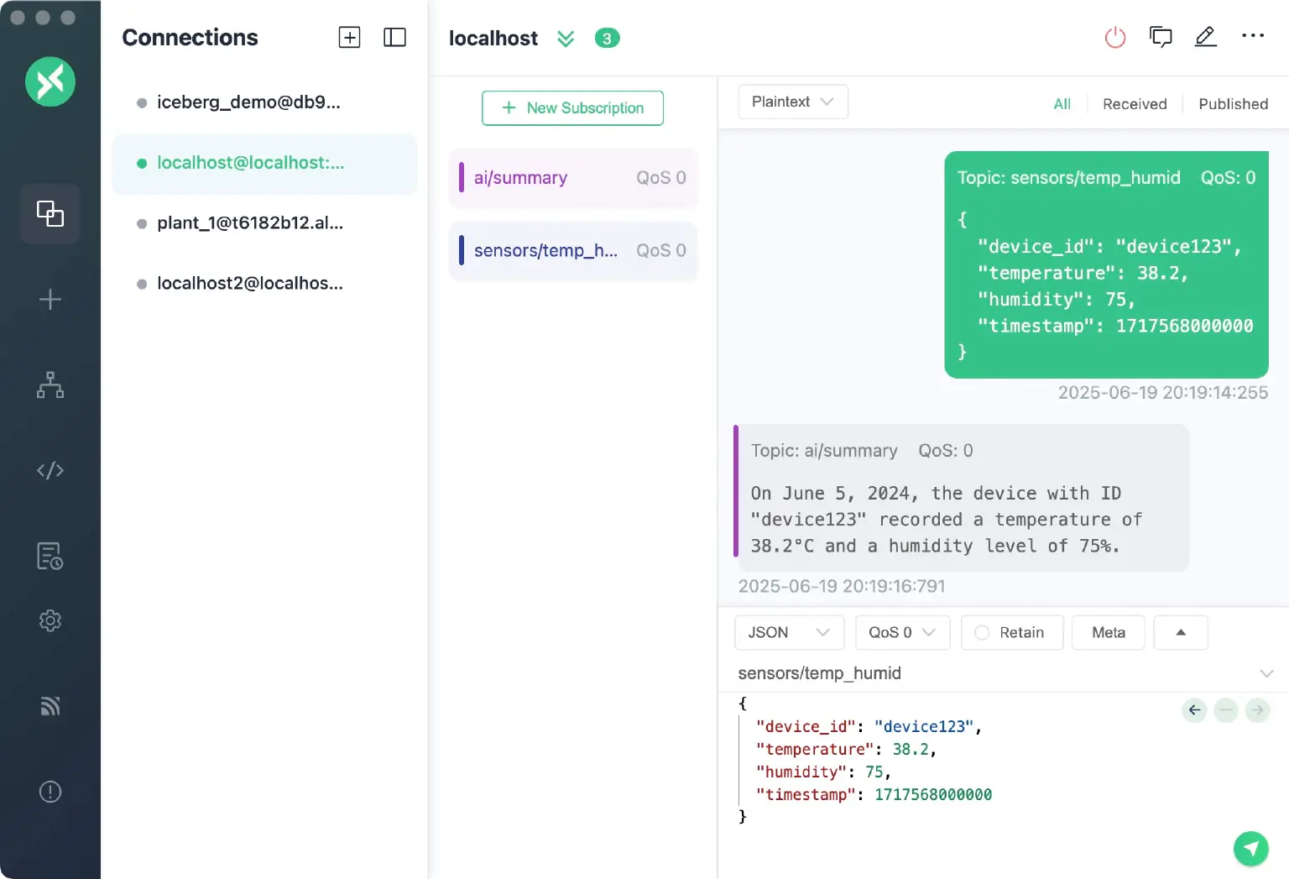Image resolution: width=1289 pixels, height=879 pixels.
Task: Expand the QoS 0 publish dropdown
Action: (x=901, y=632)
